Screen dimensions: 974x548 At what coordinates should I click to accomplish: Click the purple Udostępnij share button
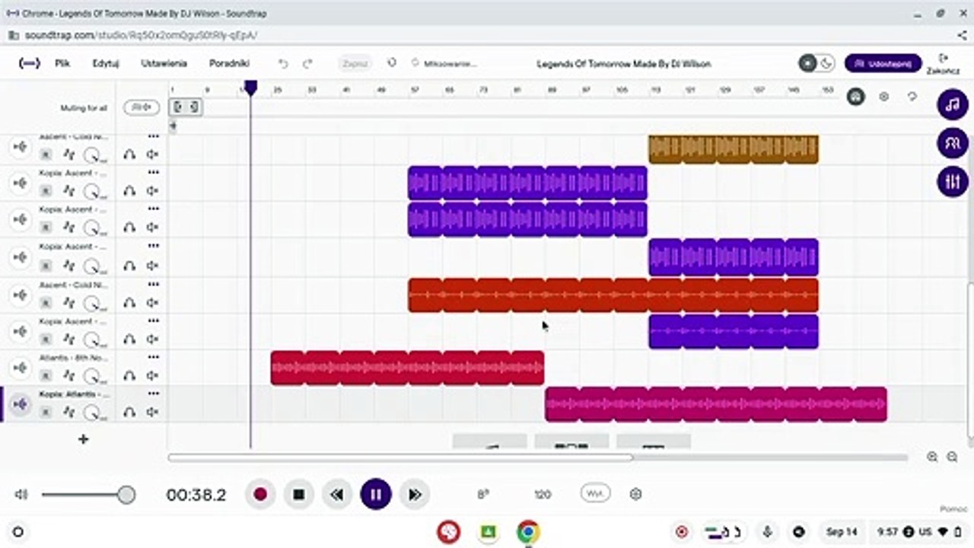pyautogui.click(x=883, y=63)
